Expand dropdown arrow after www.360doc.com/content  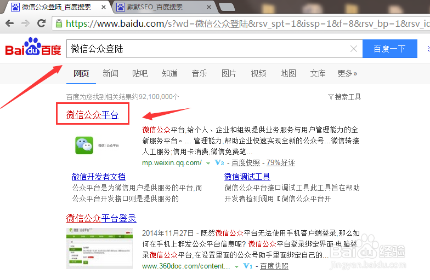(237, 267)
